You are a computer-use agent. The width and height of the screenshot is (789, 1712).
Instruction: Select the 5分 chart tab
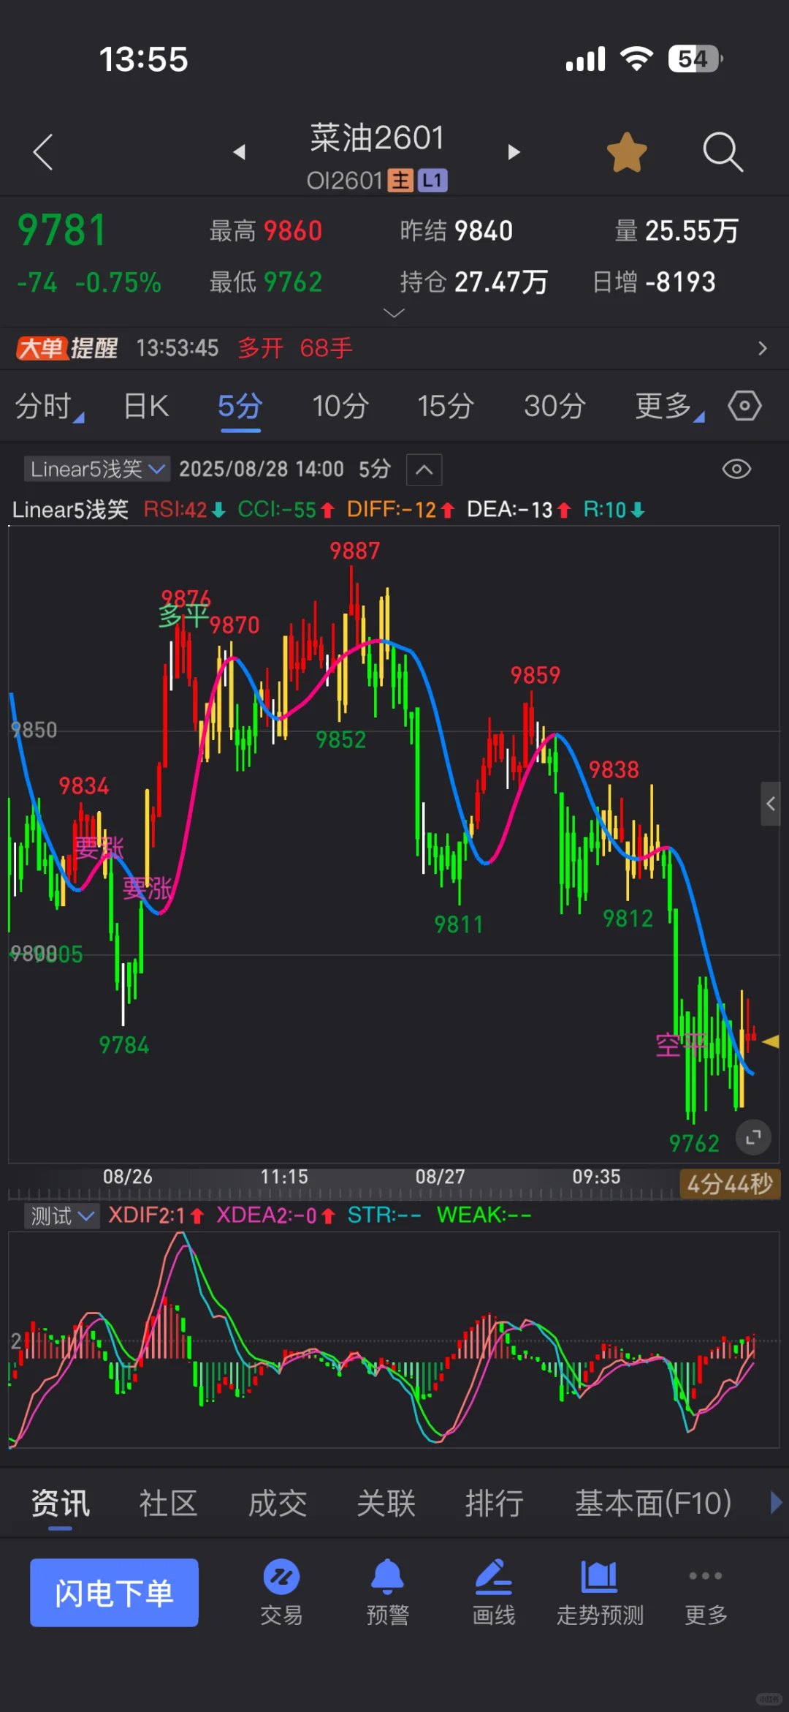pyautogui.click(x=240, y=407)
